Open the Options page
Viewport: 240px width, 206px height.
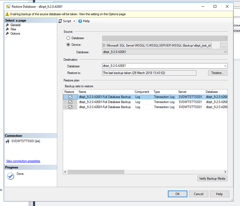15,33
